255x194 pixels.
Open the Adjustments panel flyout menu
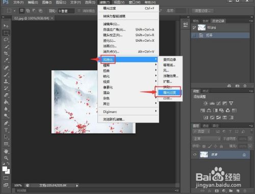coord(251,91)
